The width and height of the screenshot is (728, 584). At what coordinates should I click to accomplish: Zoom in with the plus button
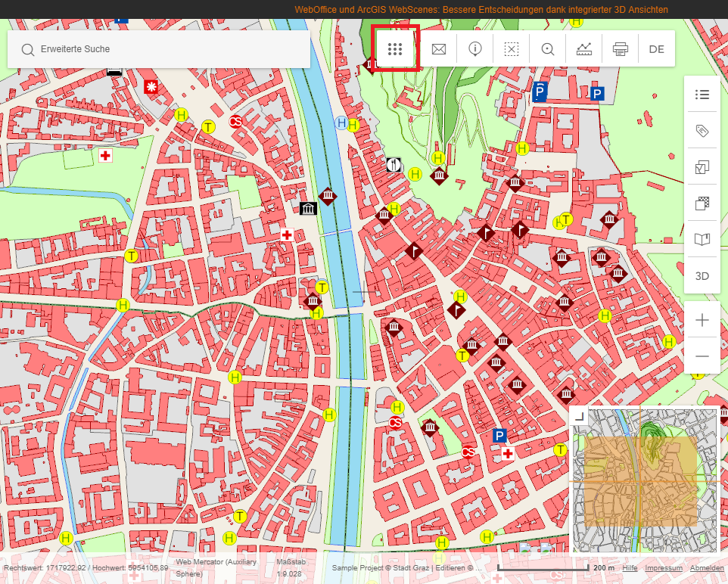pyautogui.click(x=702, y=320)
